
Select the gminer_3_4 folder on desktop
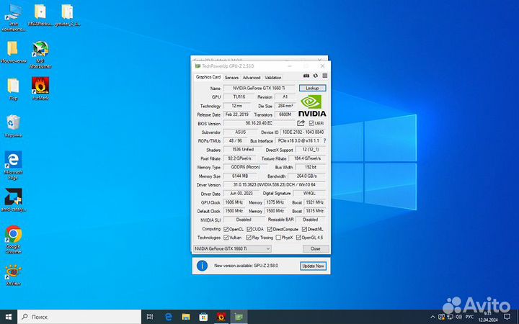(68, 15)
